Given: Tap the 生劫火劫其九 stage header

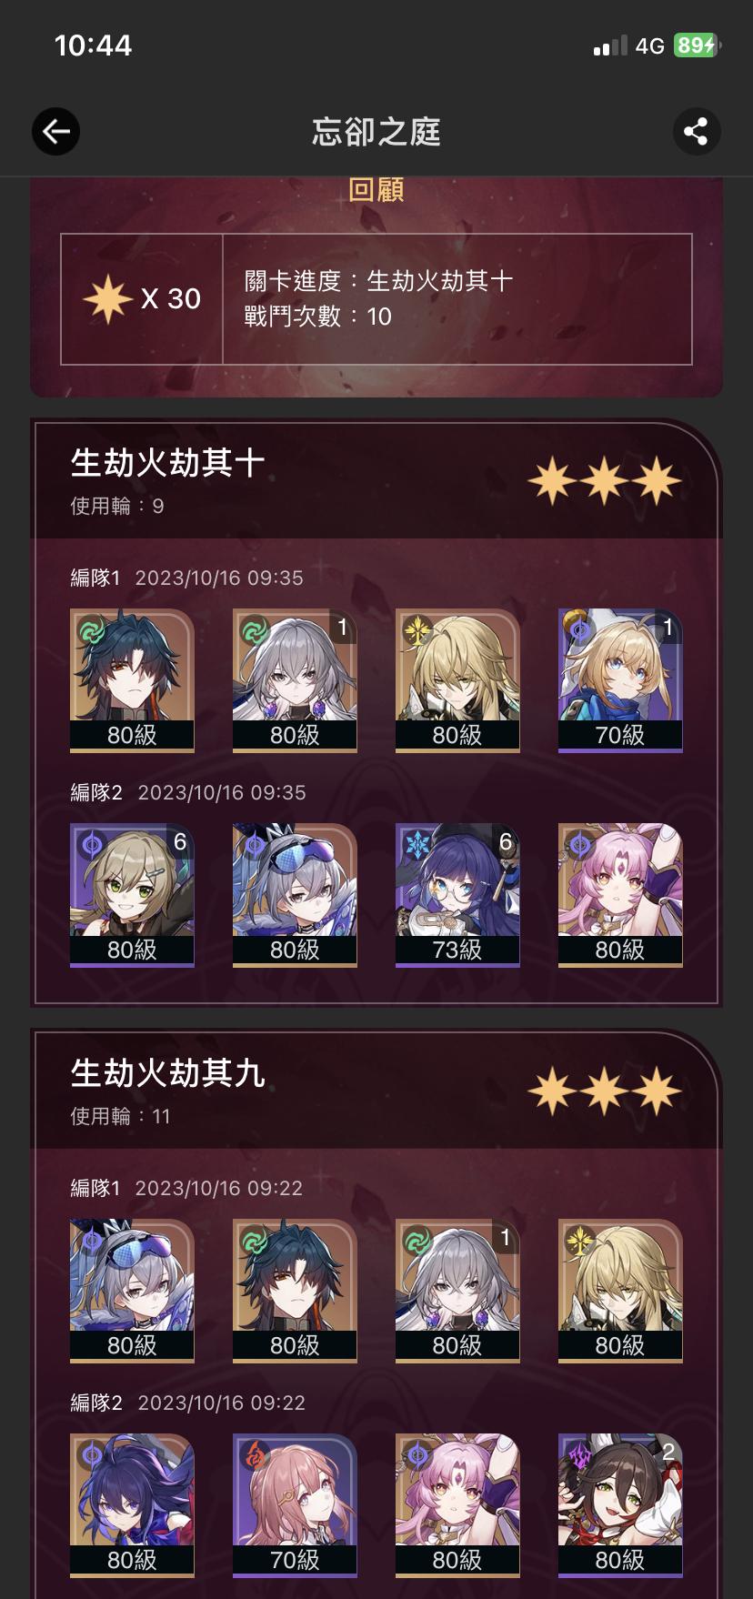Looking at the screenshot, I should [167, 1073].
